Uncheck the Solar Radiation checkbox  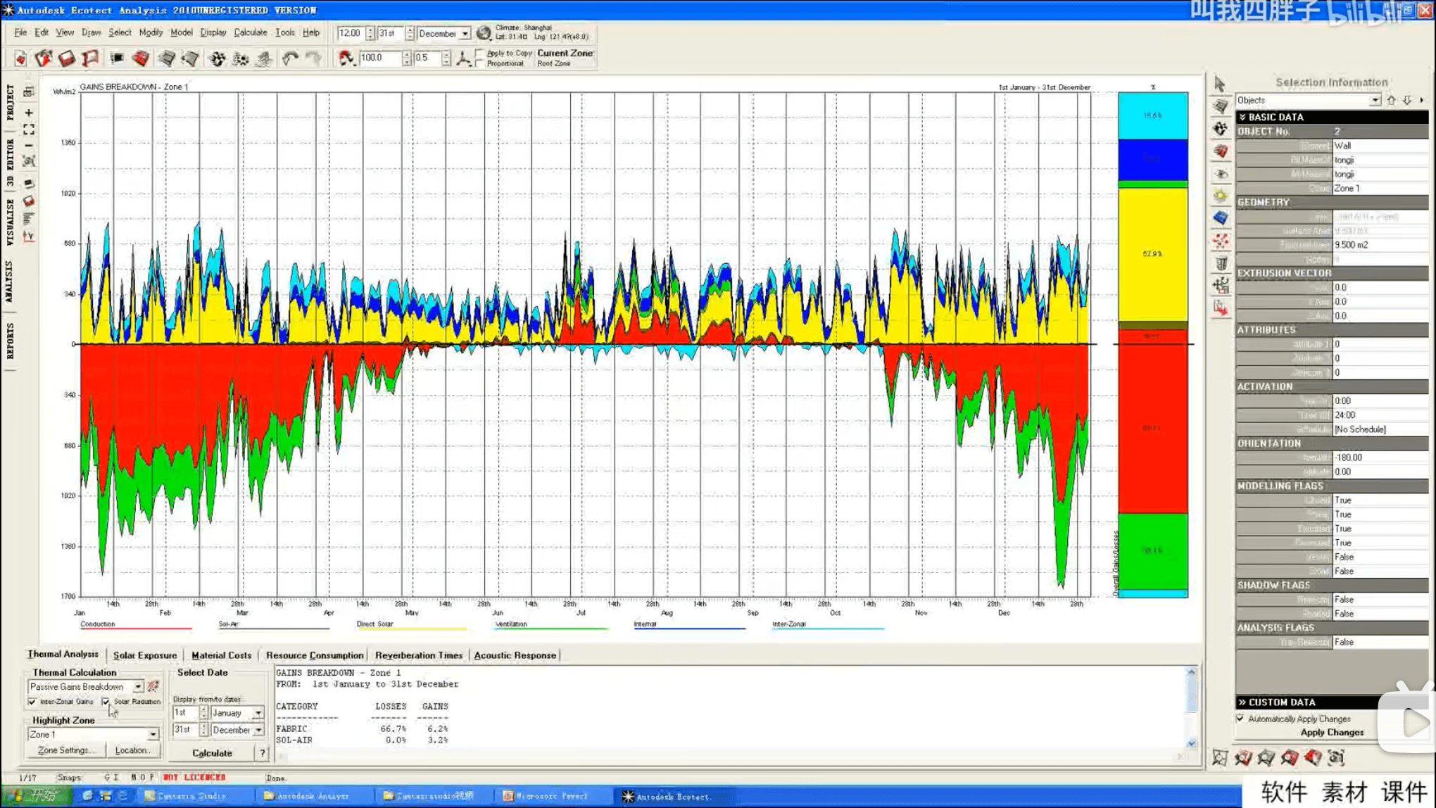tap(106, 702)
